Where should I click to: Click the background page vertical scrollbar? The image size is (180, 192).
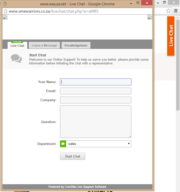coord(178,75)
